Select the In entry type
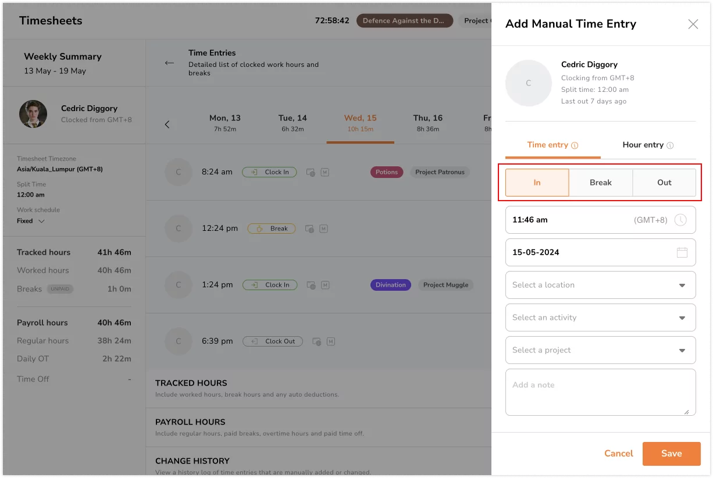 click(537, 183)
